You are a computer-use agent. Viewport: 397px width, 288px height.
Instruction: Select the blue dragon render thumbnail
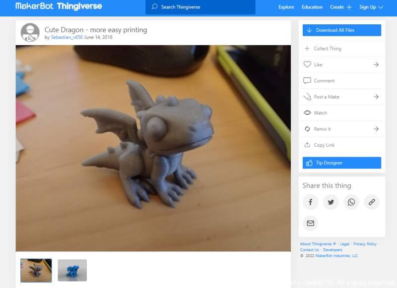(72, 270)
